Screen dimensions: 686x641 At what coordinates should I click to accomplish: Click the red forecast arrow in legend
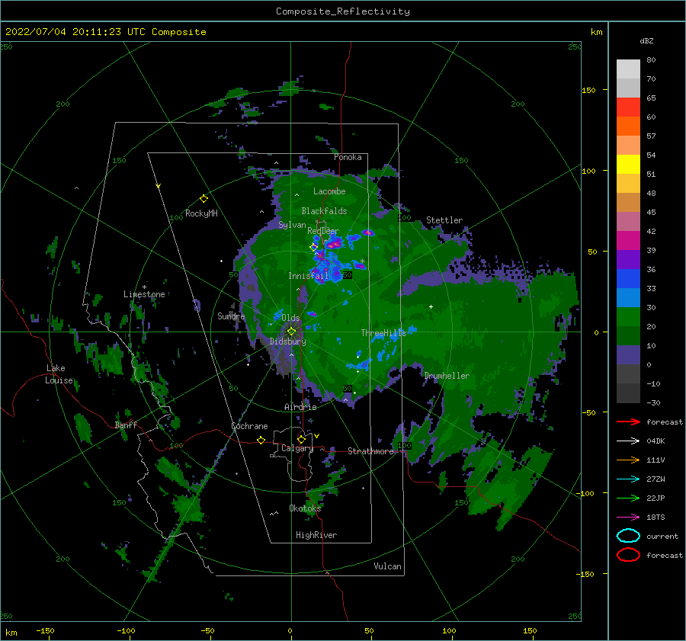(628, 421)
